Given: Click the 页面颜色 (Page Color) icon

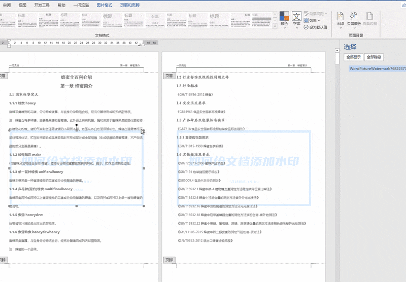Looking at the screenshot, I should (354, 18).
